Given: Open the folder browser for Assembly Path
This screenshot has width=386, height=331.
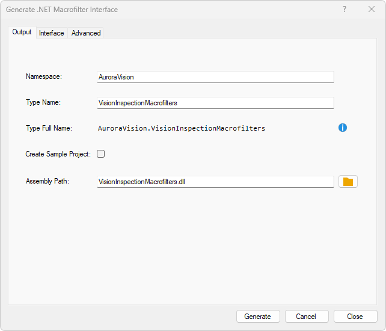Looking at the screenshot, I should pos(348,182).
